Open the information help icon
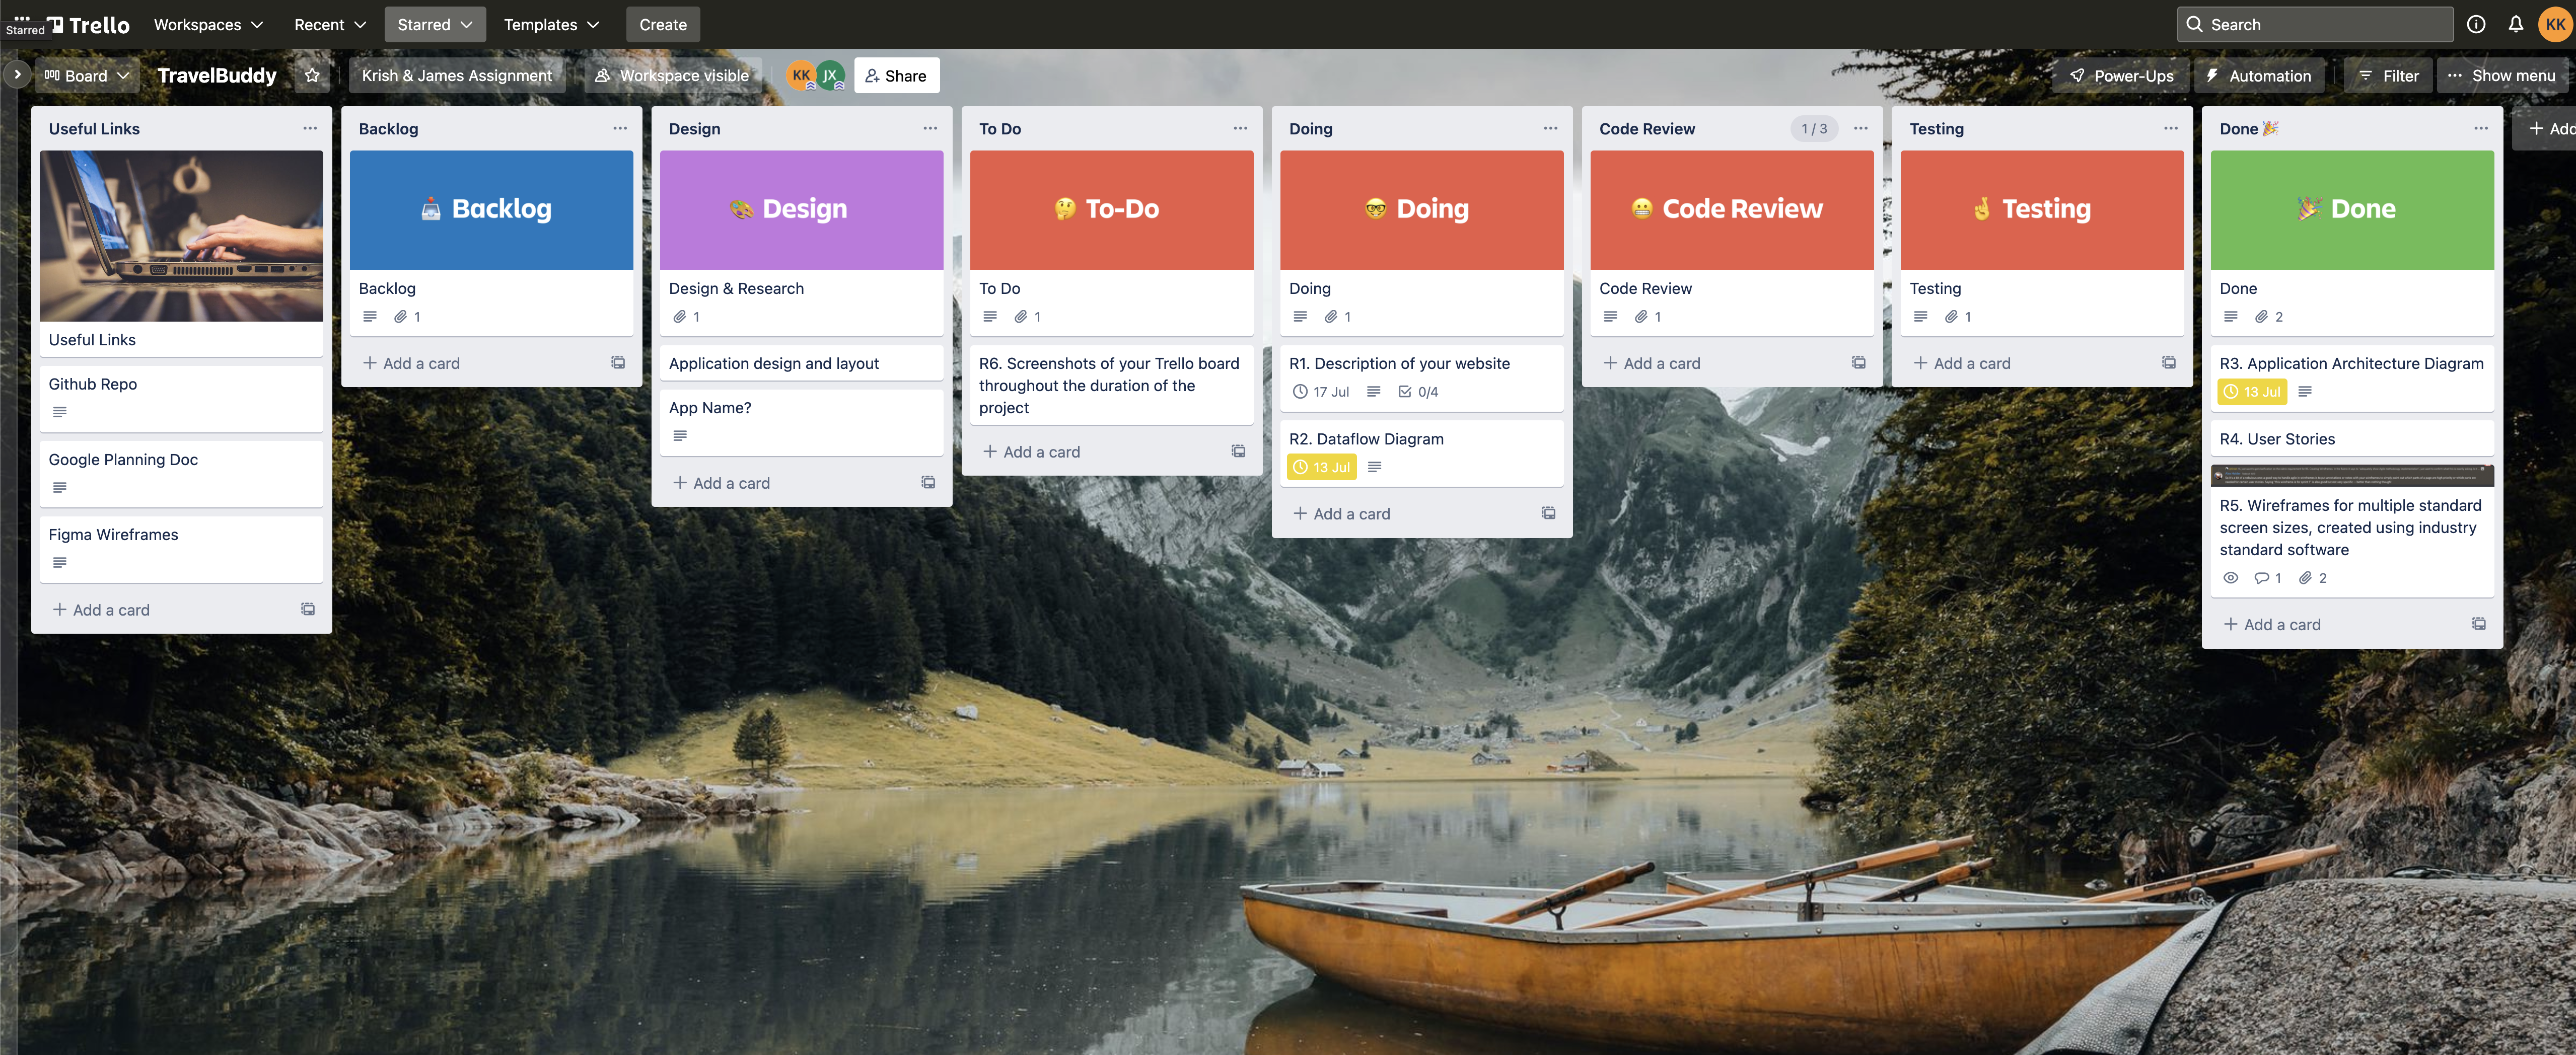The width and height of the screenshot is (2576, 1055). pyautogui.click(x=2476, y=24)
